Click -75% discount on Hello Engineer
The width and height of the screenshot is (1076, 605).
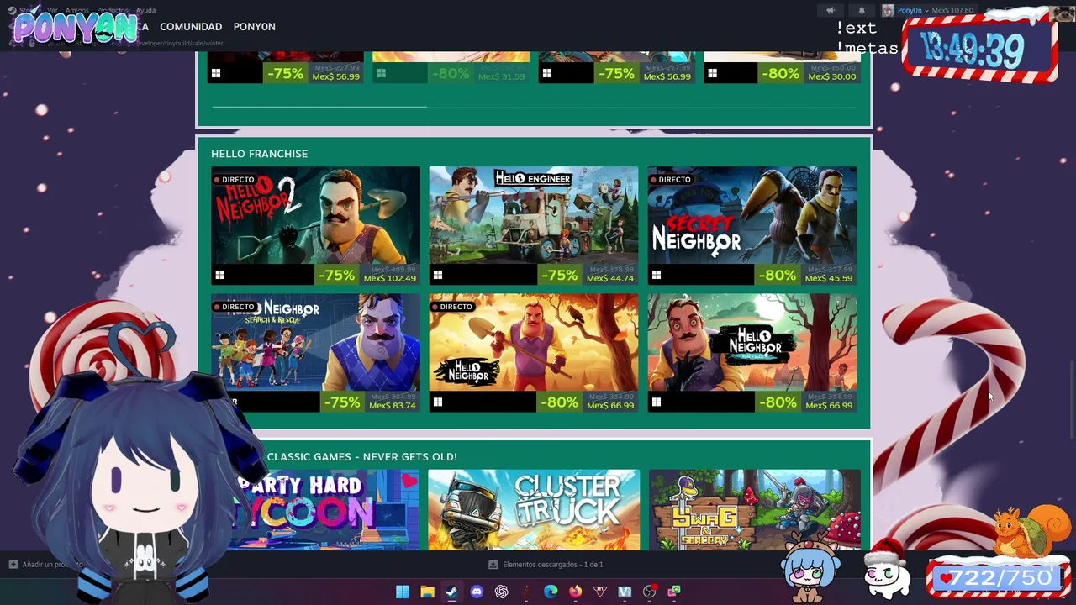click(x=559, y=275)
